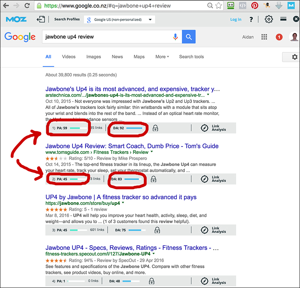Click the browser back arrow
Screen dimensions: 300x288
point(6,6)
